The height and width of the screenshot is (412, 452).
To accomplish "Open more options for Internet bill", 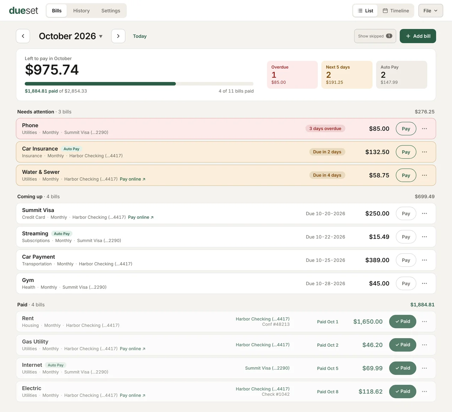I will [424, 368].
